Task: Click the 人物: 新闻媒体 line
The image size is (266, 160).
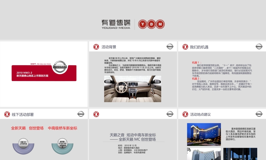Action: pos(133,150)
